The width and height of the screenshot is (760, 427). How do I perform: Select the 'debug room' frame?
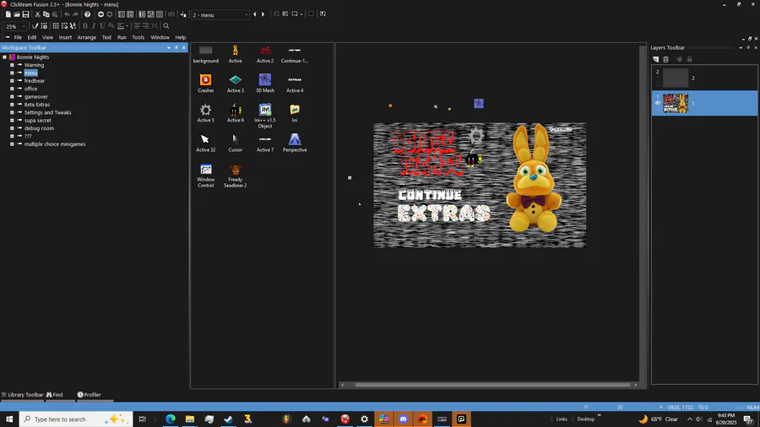click(39, 128)
